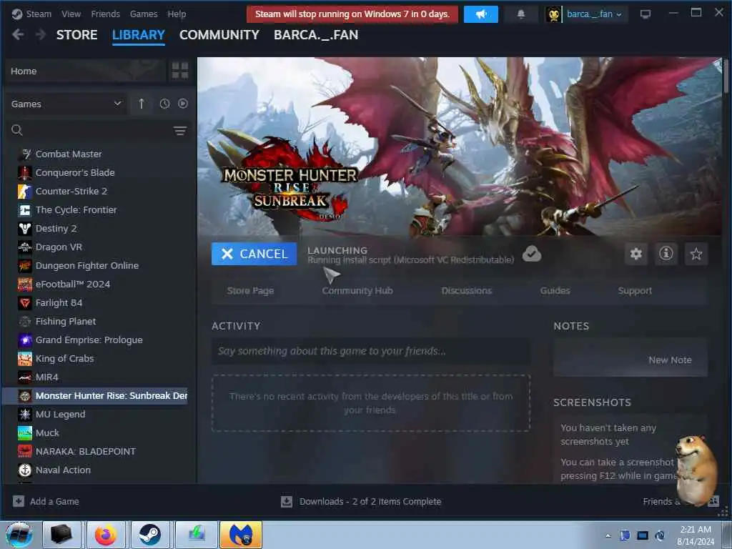Select Grand Emprise: Prologue
The width and height of the screenshot is (732, 549).
(x=89, y=340)
